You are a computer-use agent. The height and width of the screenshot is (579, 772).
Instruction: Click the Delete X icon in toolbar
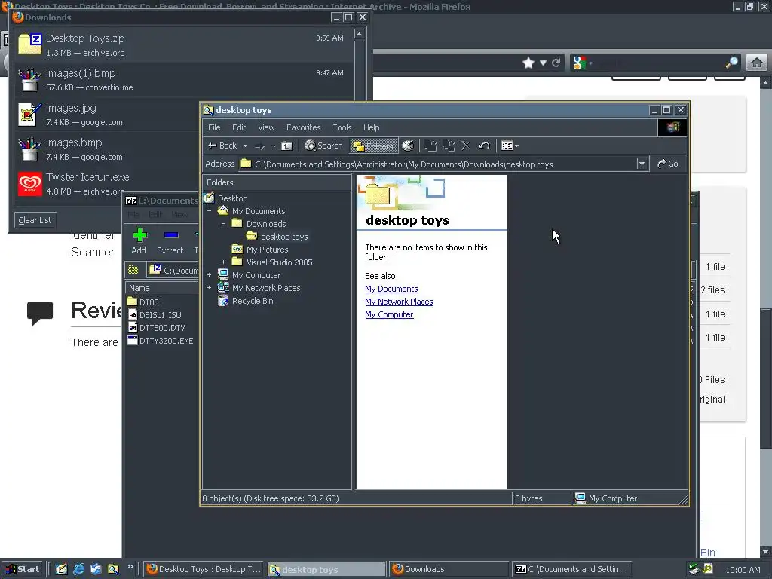(466, 146)
